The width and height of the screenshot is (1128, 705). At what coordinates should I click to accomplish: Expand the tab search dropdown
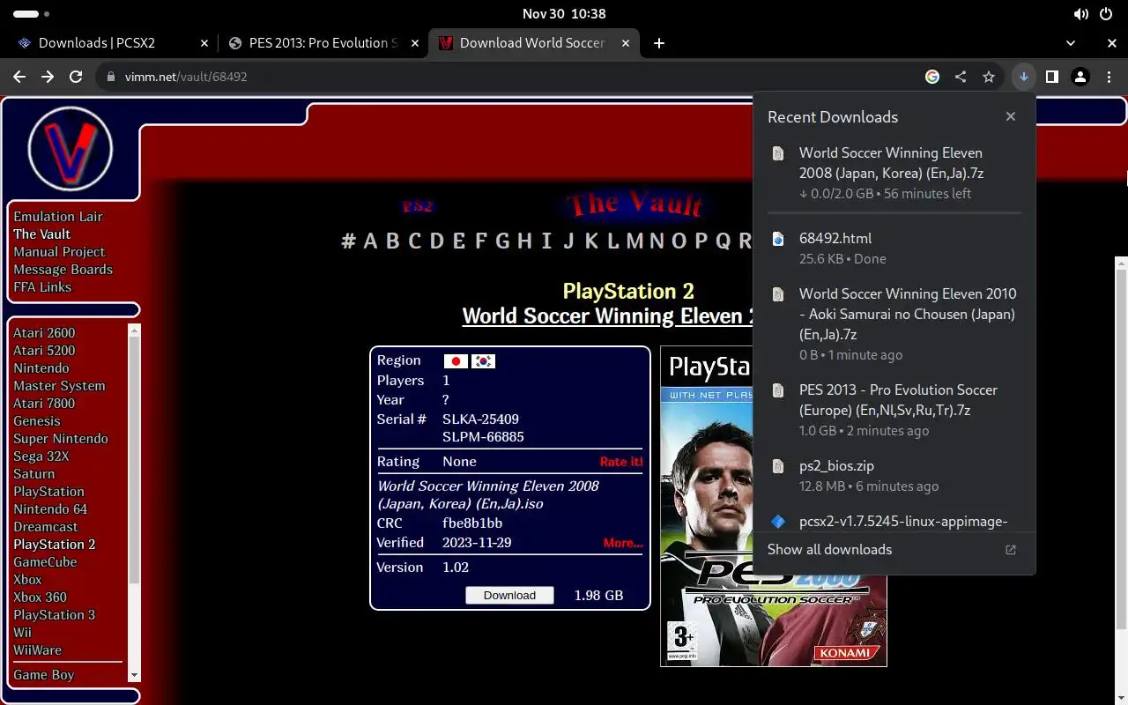pos(1071,42)
